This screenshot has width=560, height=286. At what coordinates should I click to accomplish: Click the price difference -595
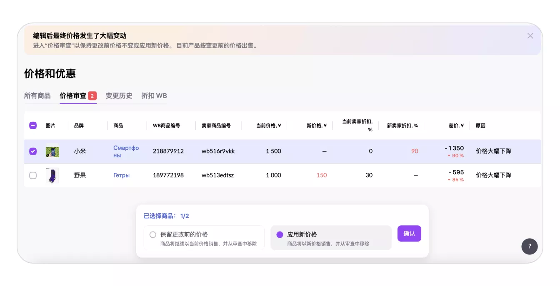click(456, 173)
